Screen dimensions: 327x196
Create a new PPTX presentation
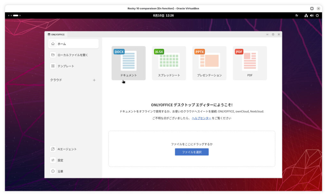pyautogui.click(x=209, y=63)
